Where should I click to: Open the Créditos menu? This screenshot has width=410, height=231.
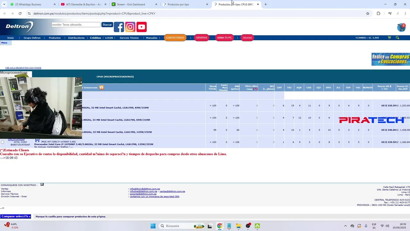tap(95, 38)
